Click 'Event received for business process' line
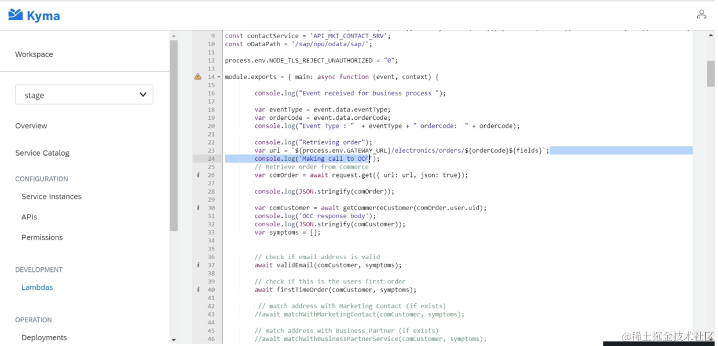 click(350, 93)
